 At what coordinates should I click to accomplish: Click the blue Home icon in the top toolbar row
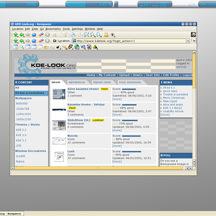point(34,35)
